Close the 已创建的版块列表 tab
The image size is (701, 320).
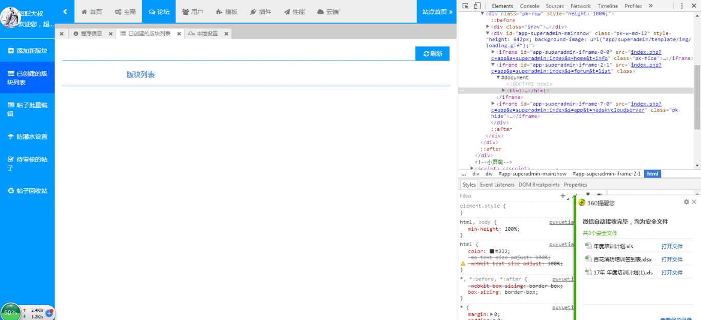pos(179,34)
